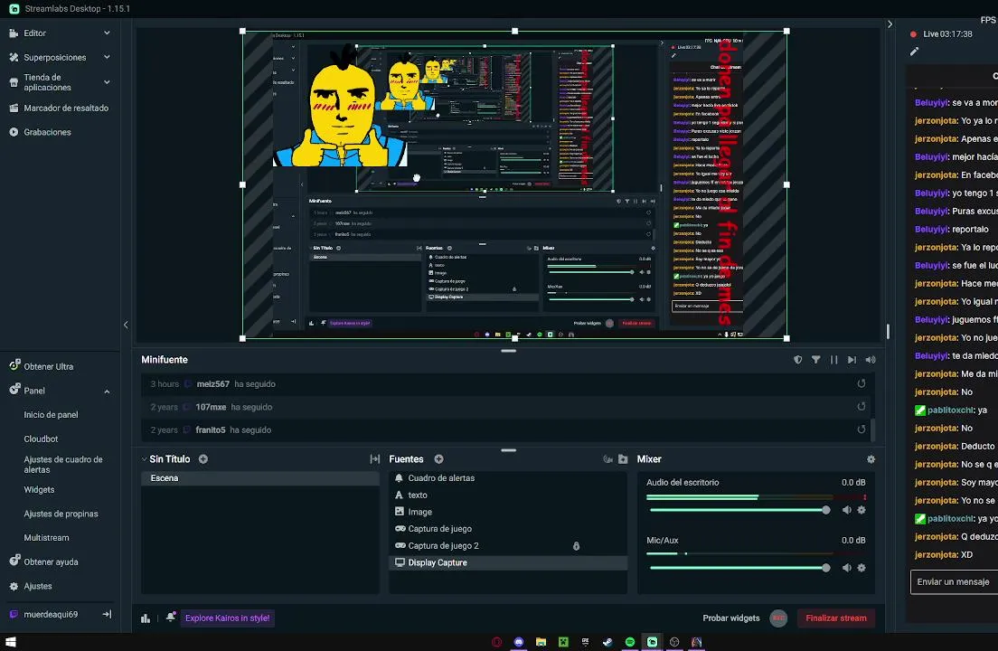The width and height of the screenshot is (998, 651).
Task: Log out next to muerdeaqui69
Action: click(x=107, y=614)
